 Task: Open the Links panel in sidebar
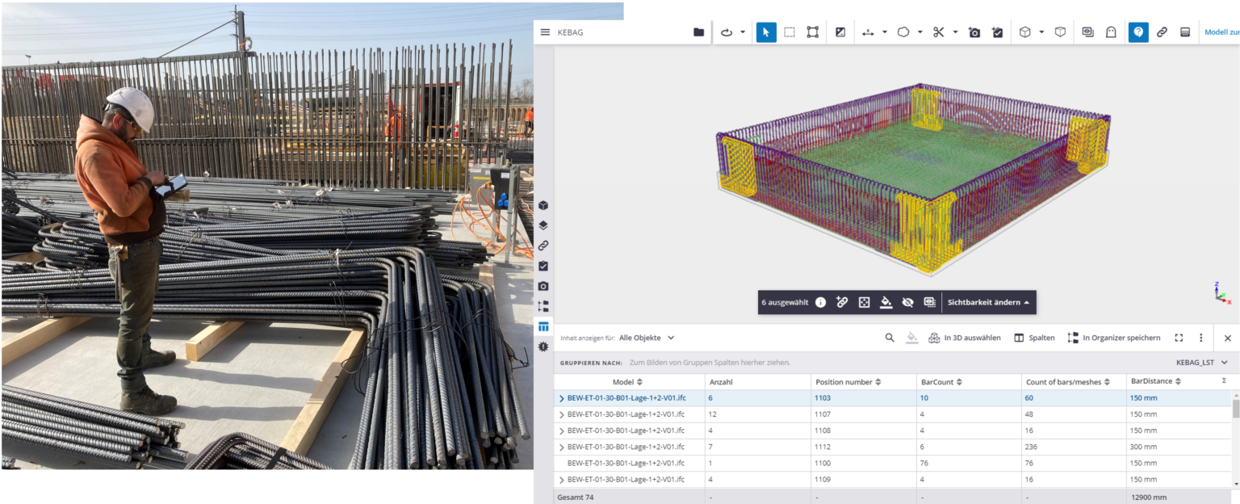[x=543, y=246]
